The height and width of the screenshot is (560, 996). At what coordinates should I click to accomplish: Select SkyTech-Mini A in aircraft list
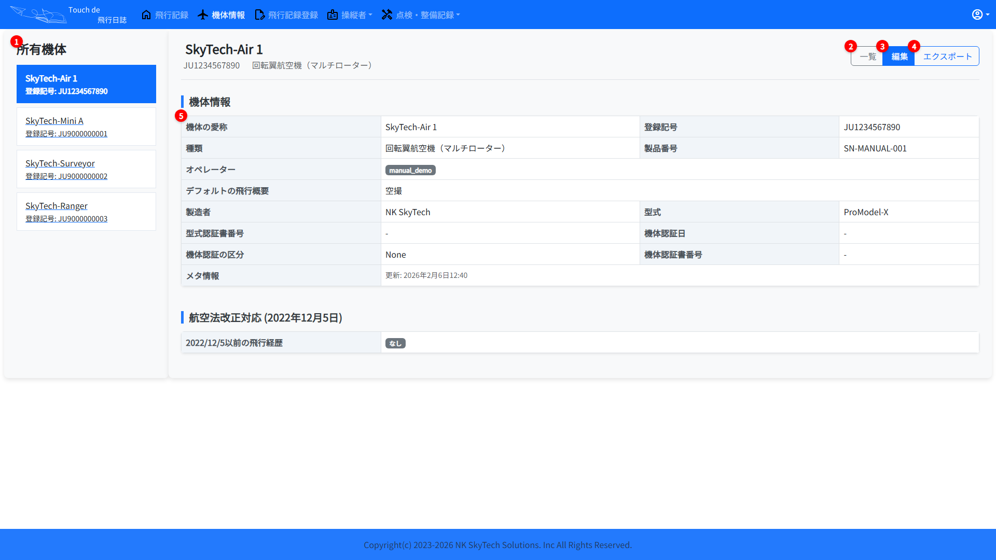[x=54, y=121]
